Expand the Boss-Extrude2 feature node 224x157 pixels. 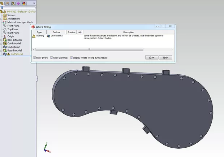click(1, 40)
